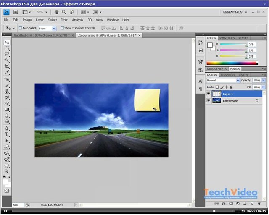Open the Layer menu
This screenshot has height=215, width=269.
[40, 20]
